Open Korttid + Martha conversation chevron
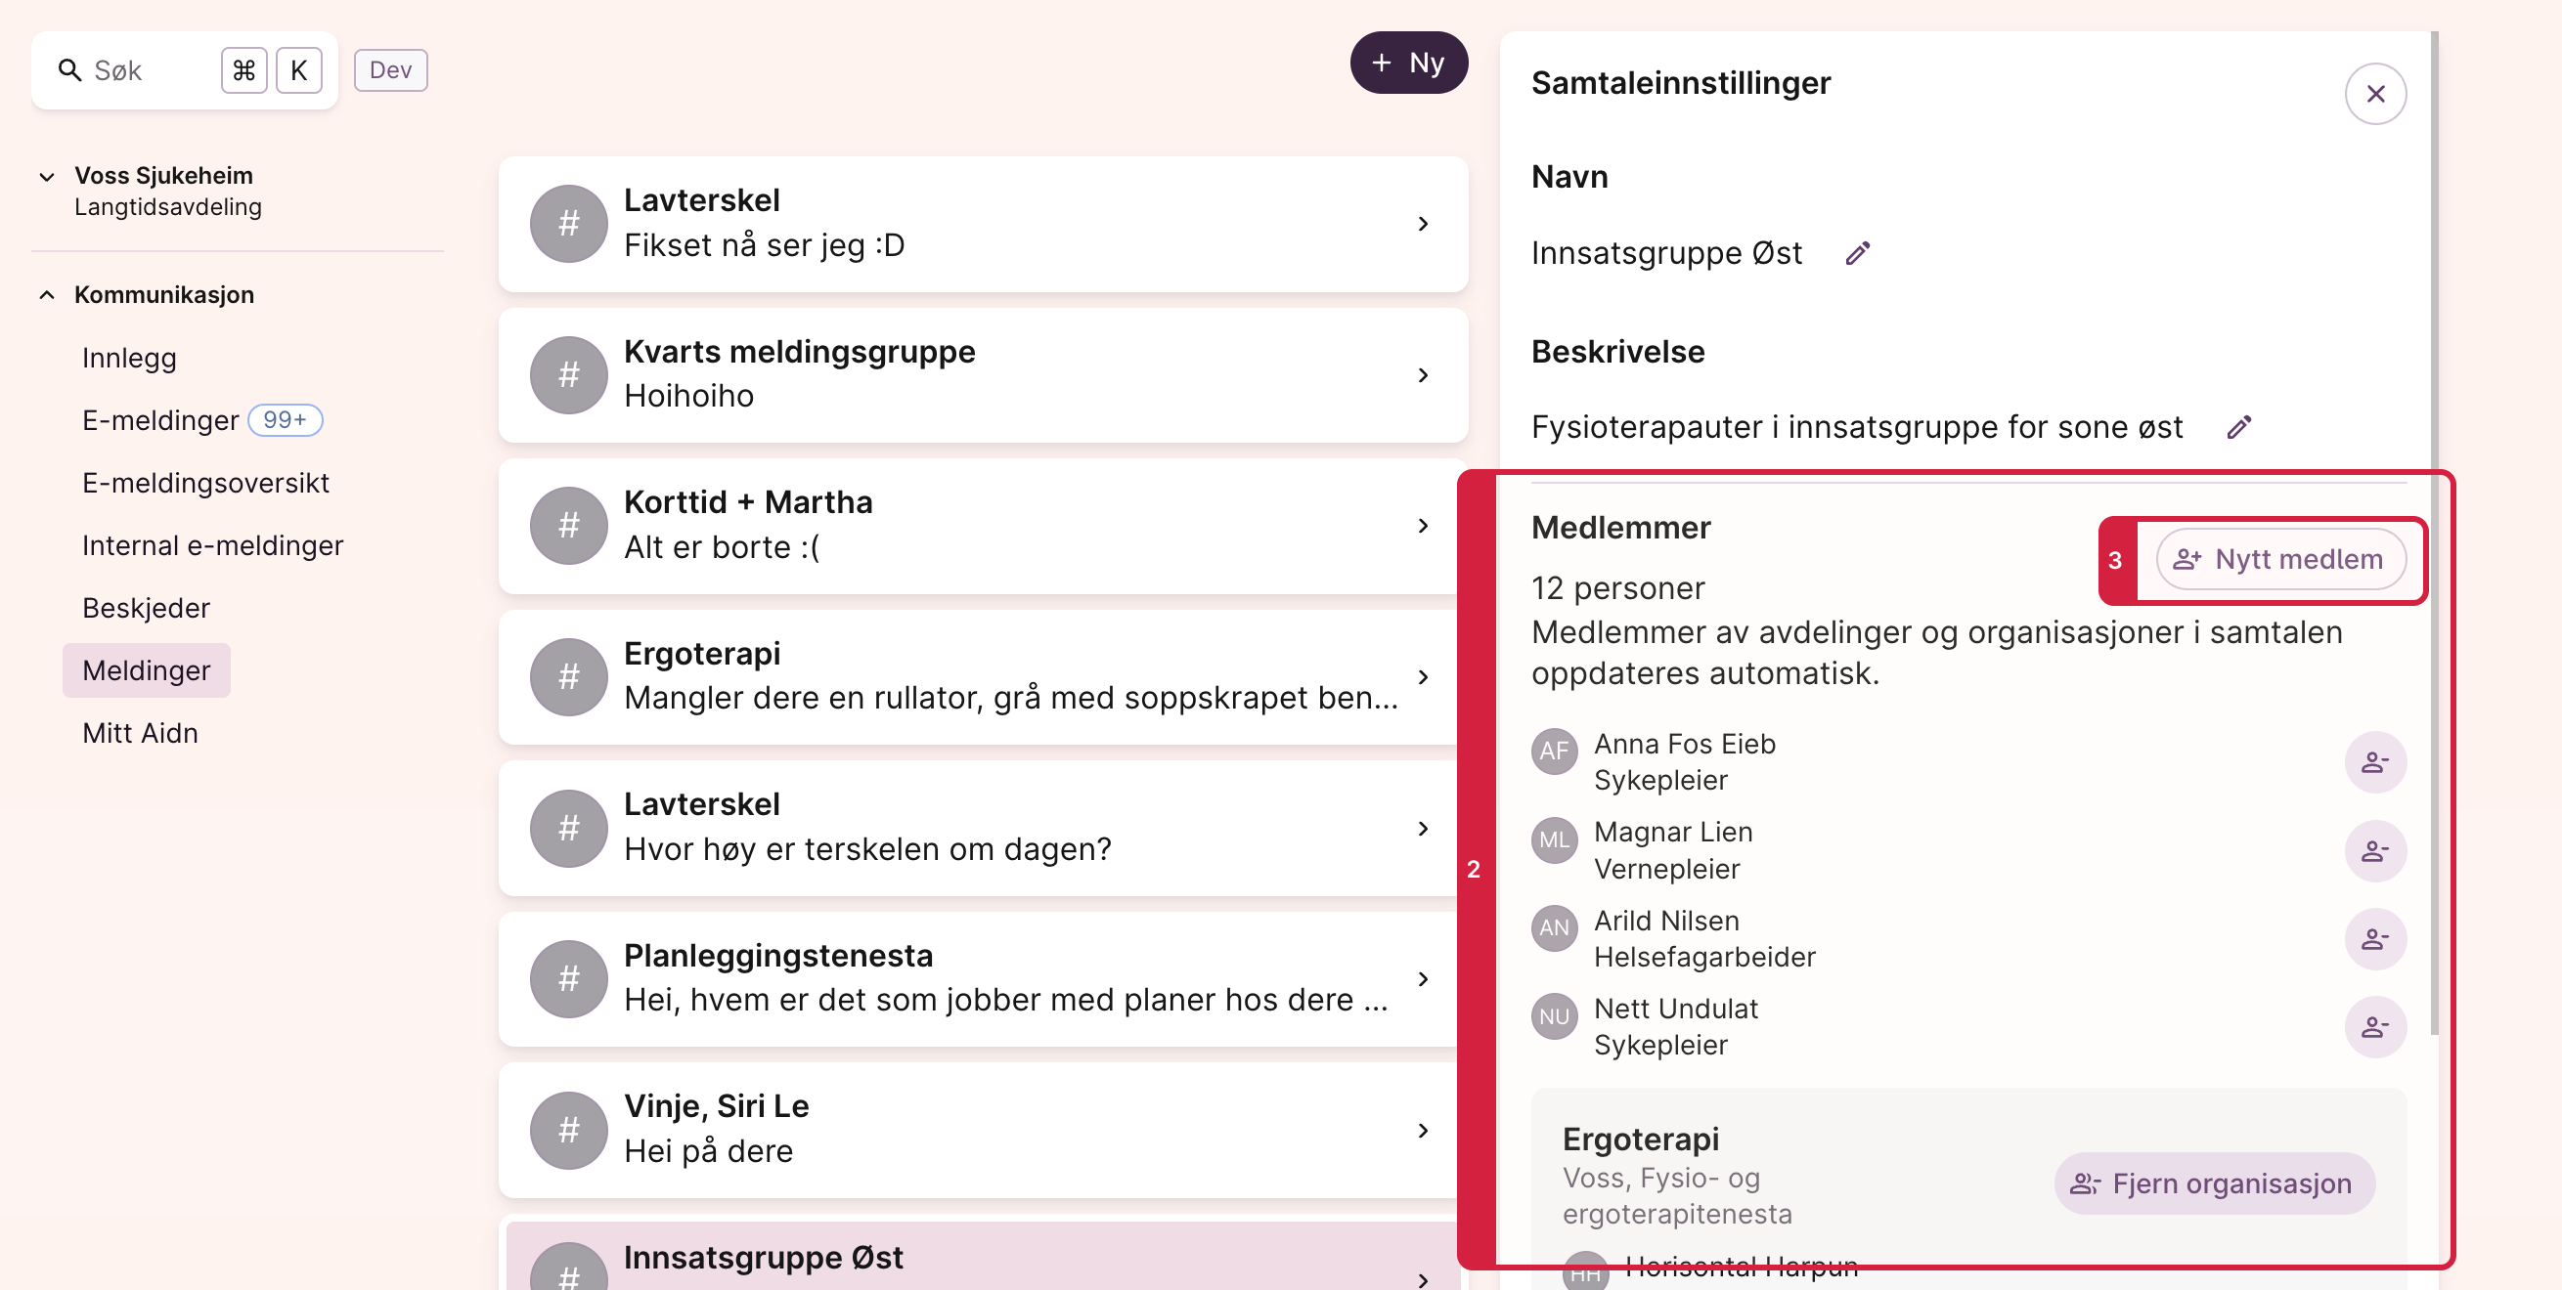This screenshot has width=2562, height=1290. pos(1422,526)
